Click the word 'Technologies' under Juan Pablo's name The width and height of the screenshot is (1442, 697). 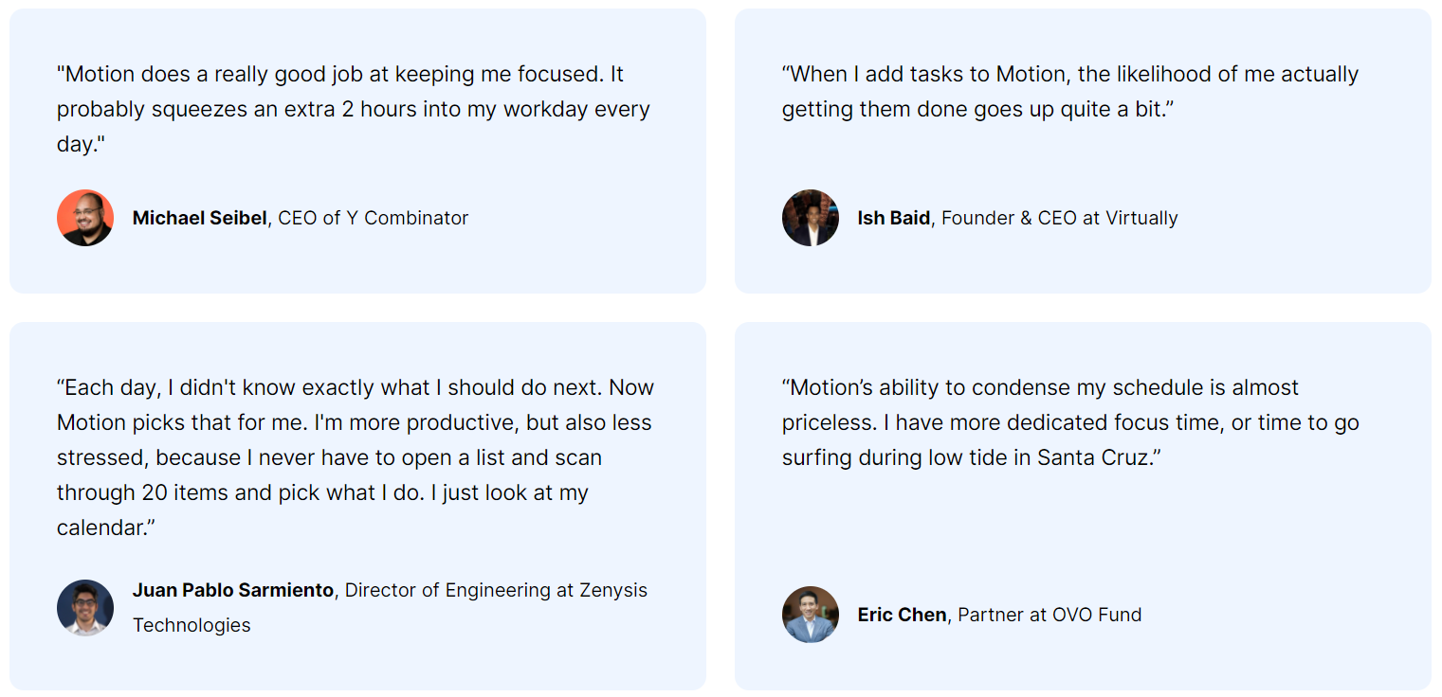[x=192, y=625]
